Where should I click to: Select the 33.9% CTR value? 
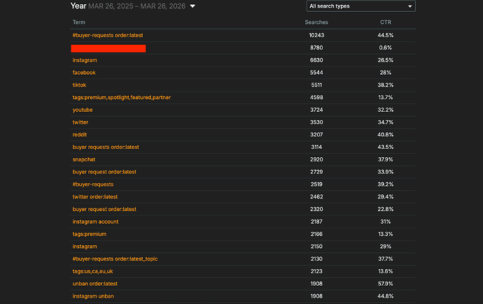tap(386, 172)
